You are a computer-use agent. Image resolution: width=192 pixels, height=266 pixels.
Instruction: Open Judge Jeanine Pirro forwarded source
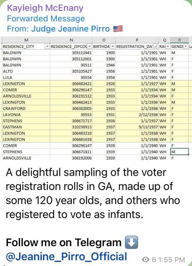click(x=71, y=29)
